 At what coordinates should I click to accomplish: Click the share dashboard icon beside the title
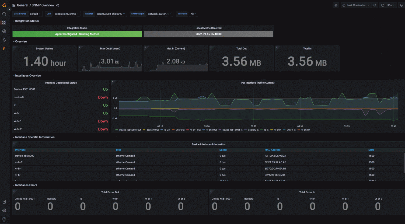[57, 5]
